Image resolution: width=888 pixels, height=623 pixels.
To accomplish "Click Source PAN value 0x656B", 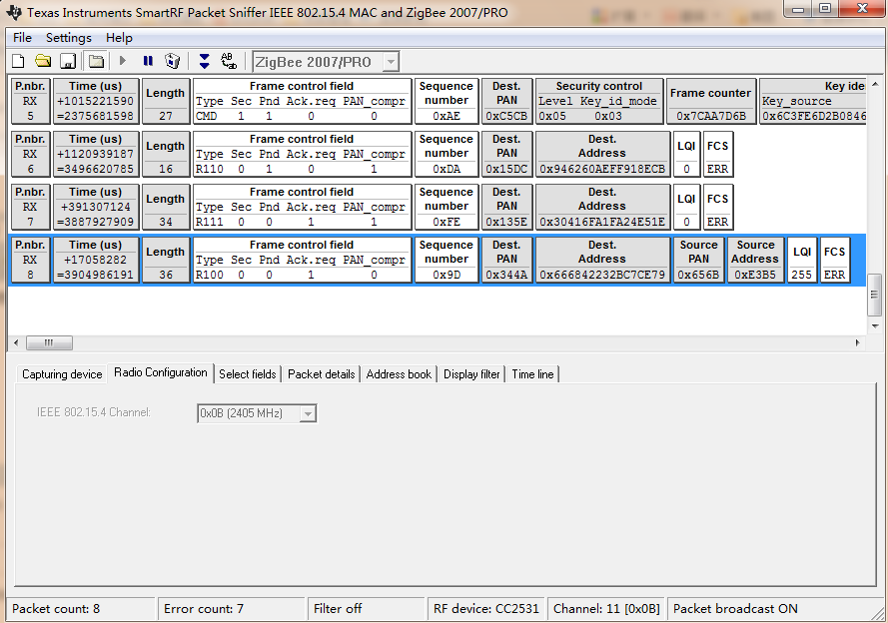I will [x=698, y=275].
